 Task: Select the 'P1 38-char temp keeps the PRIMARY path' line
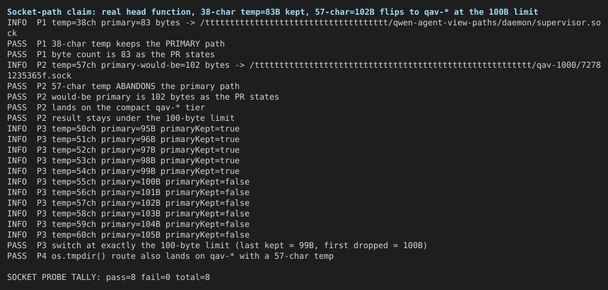[x=115, y=44]
